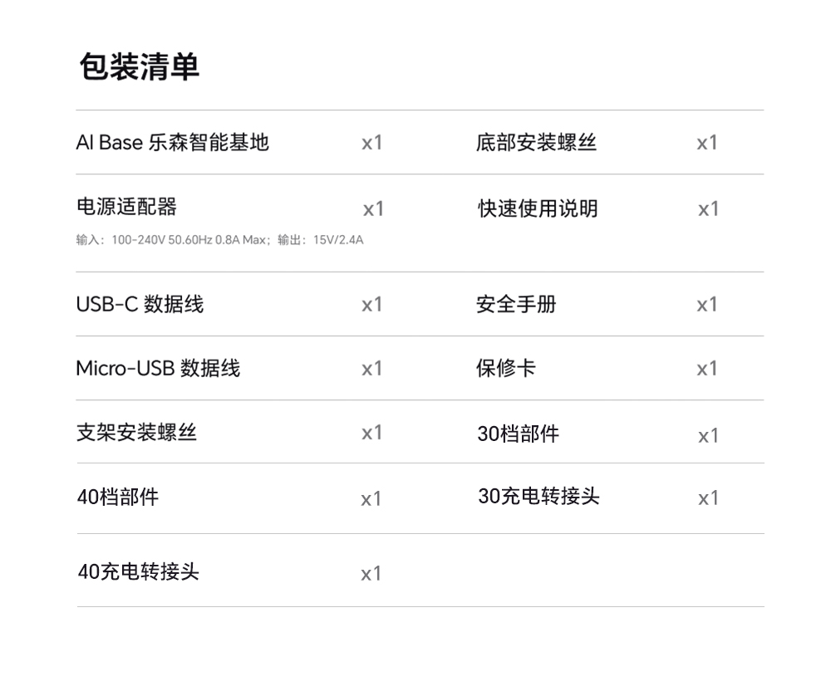Click the Micro-USB 数据线 item
Image resolution: width=831 pixels, height=691 pixels.
(x=158, y=368)
